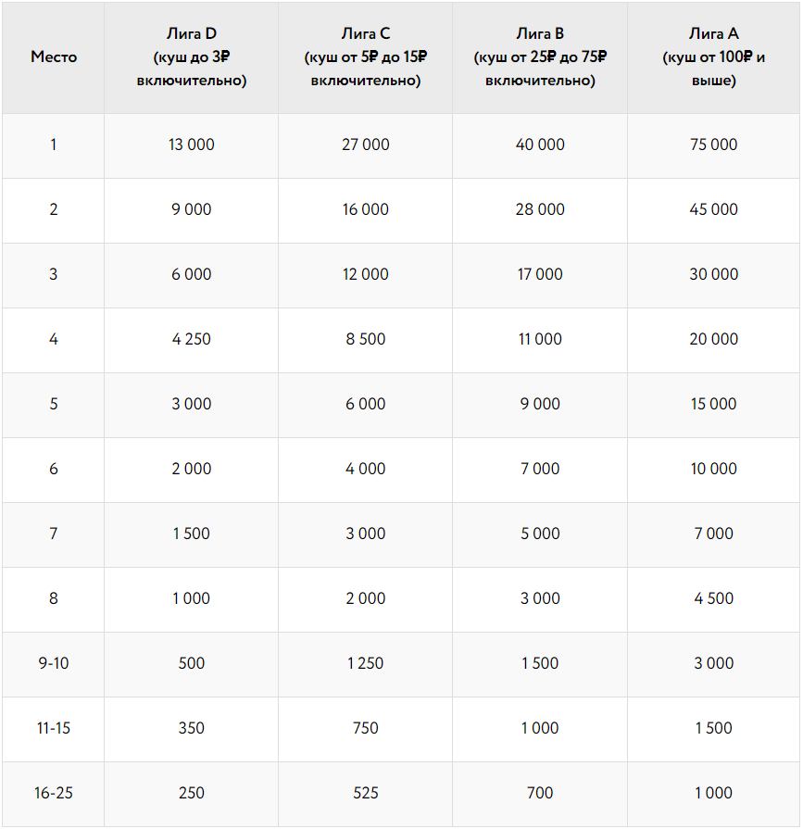Click the 27 000 cell in Лига C
The height and width of the screenshot is (829, 803).
366,144
